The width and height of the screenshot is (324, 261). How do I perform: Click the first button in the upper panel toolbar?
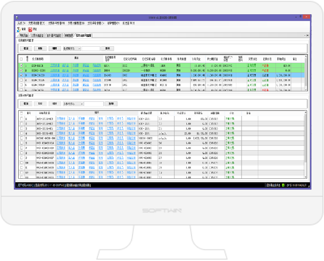(26, 48)
